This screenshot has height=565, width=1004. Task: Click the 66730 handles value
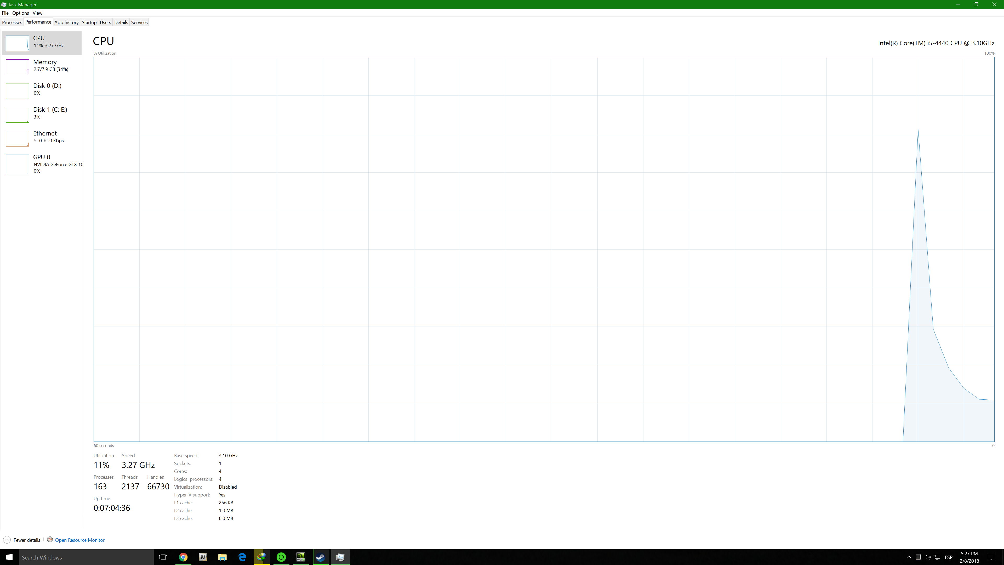[158, 487]
